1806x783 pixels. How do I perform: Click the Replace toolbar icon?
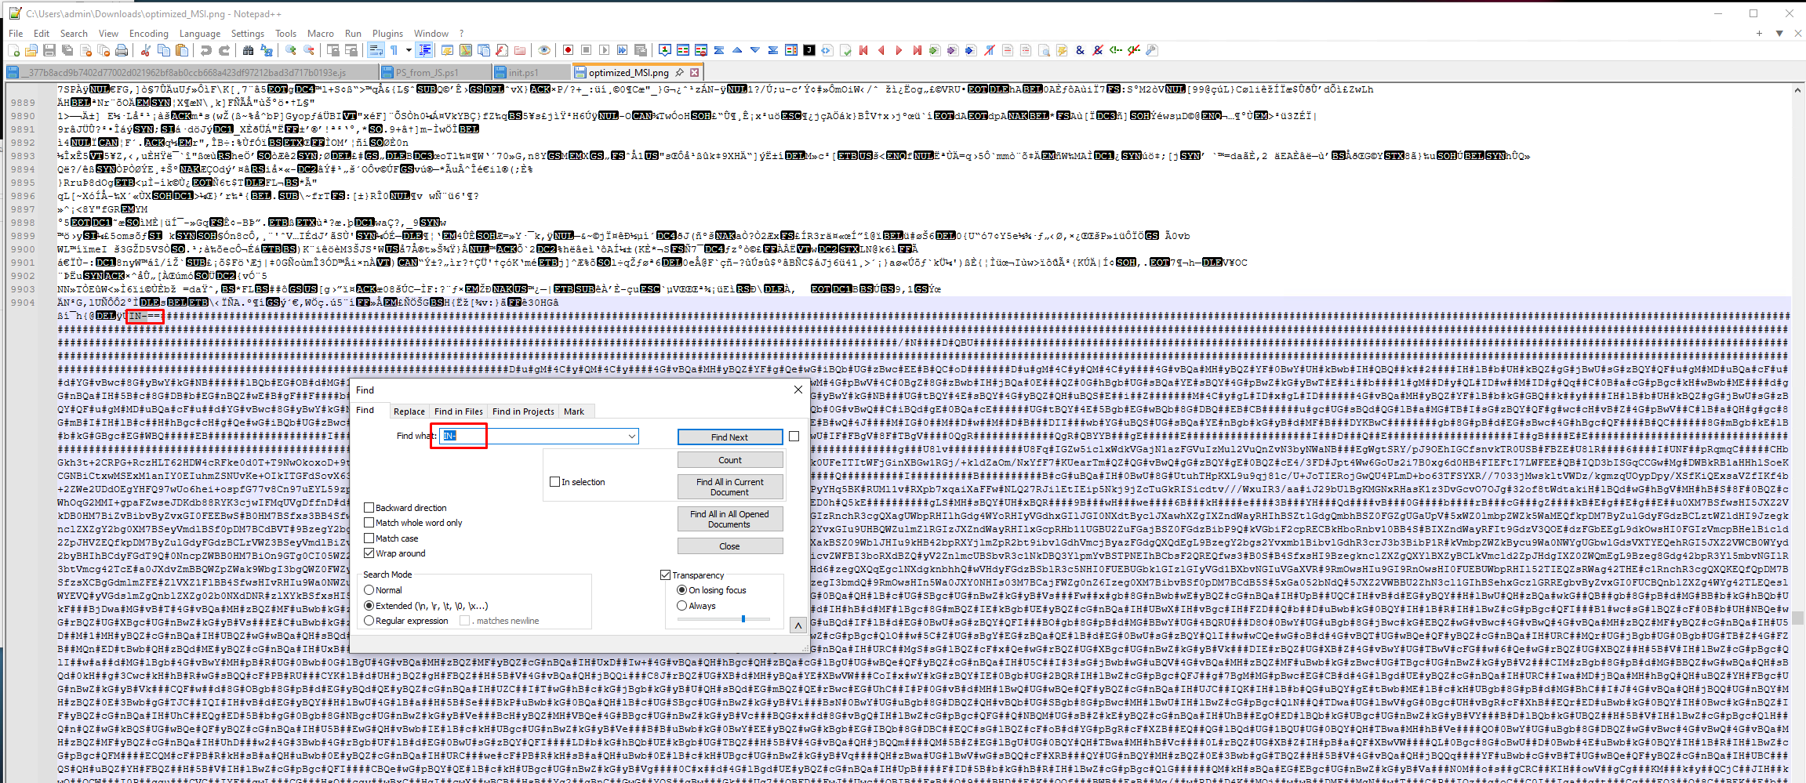click(x=267, y=50)
